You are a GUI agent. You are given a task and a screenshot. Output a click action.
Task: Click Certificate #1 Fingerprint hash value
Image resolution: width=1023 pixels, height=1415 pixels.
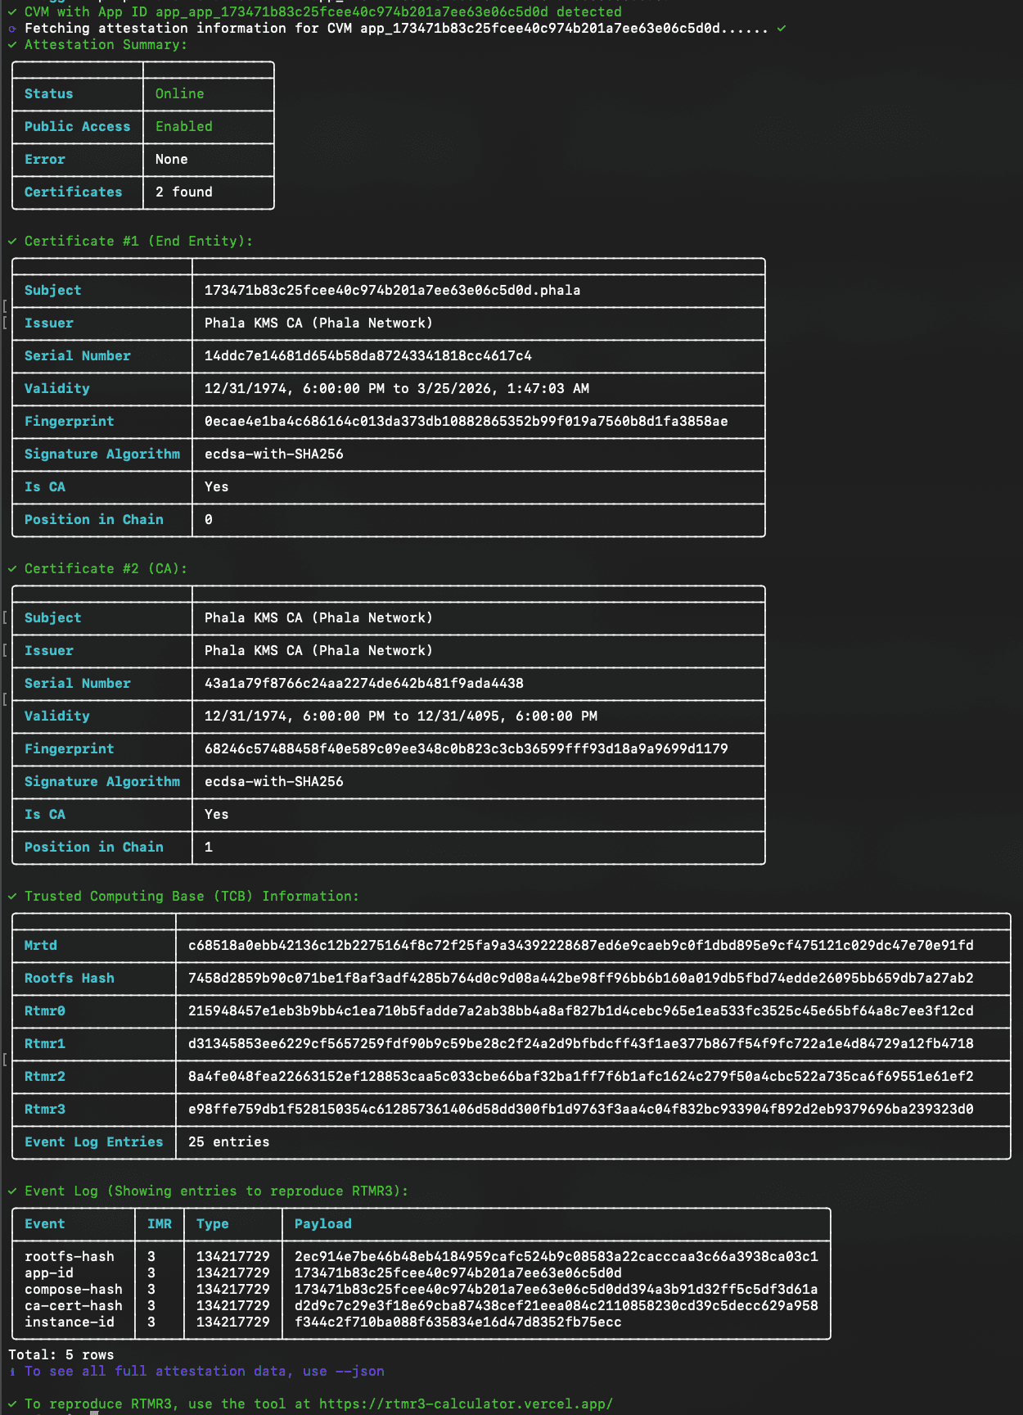[466, 422]
